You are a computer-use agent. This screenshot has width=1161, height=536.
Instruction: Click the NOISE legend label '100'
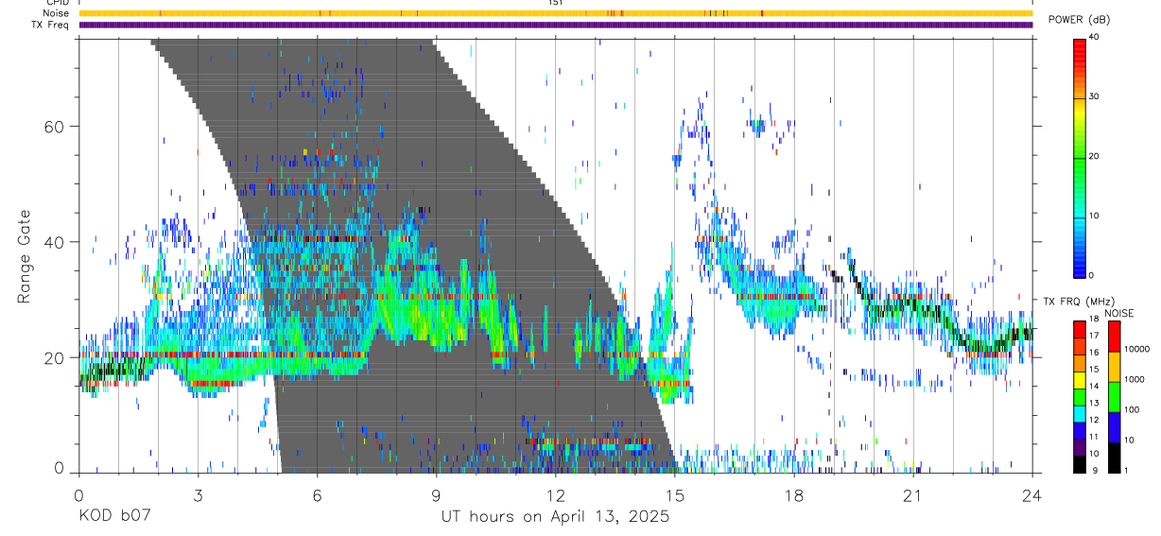1131,409
